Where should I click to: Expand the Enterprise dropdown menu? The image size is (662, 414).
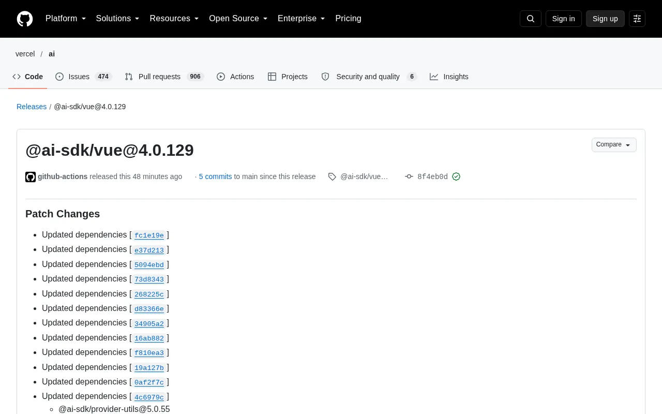[302, 19]
